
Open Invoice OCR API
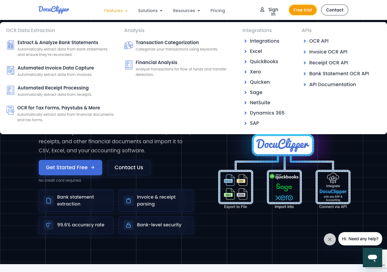click(x=328, y=52)
